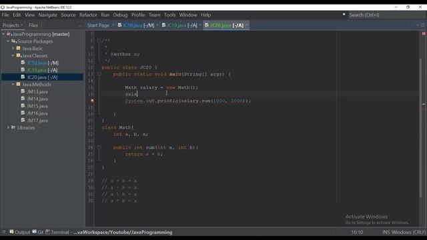Click the JM15.java file icon

pos(23,106)
